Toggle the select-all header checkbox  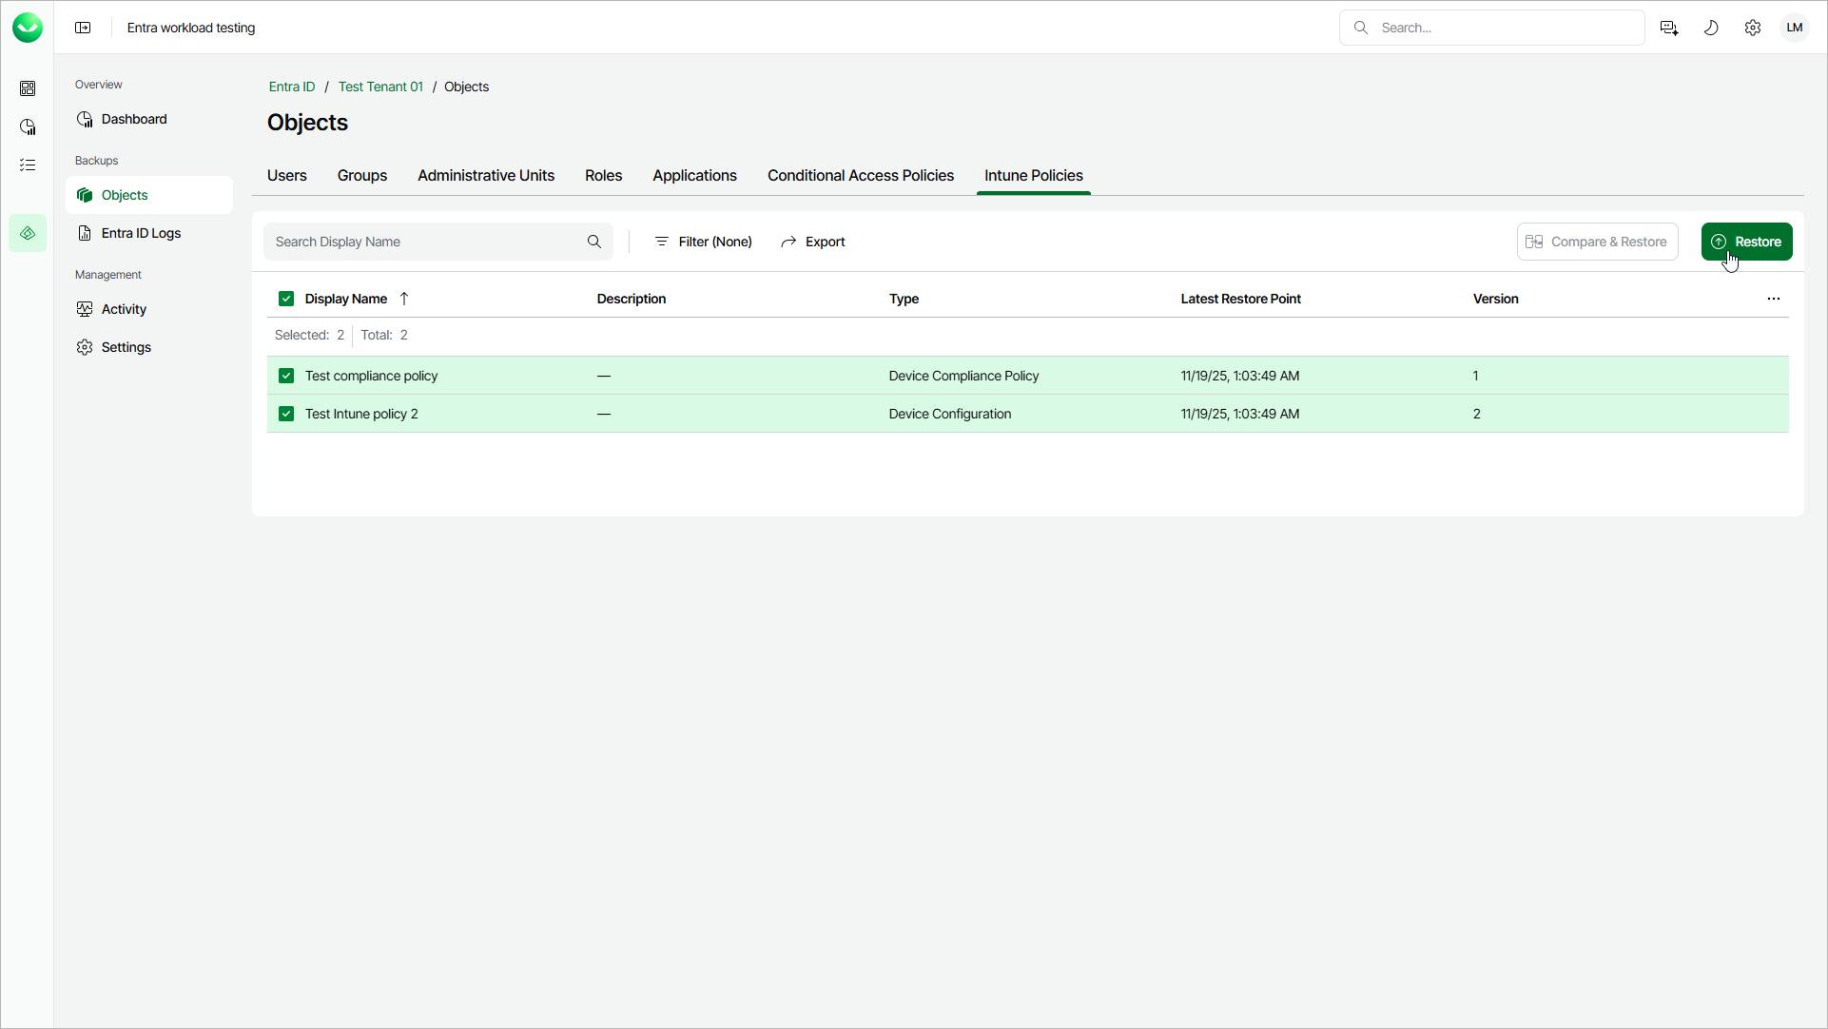tap(286, 299)
